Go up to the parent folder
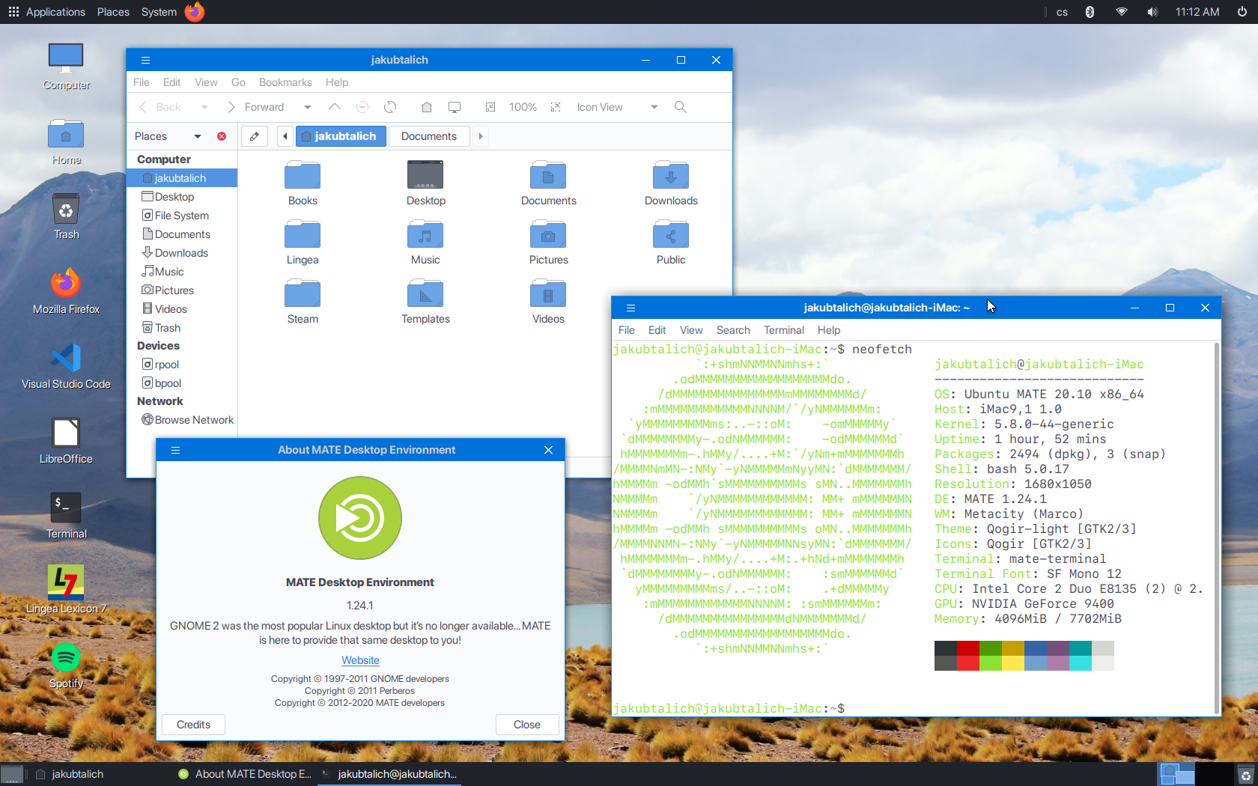Viewport: 1258px width, 786px height. pos(335,107)
